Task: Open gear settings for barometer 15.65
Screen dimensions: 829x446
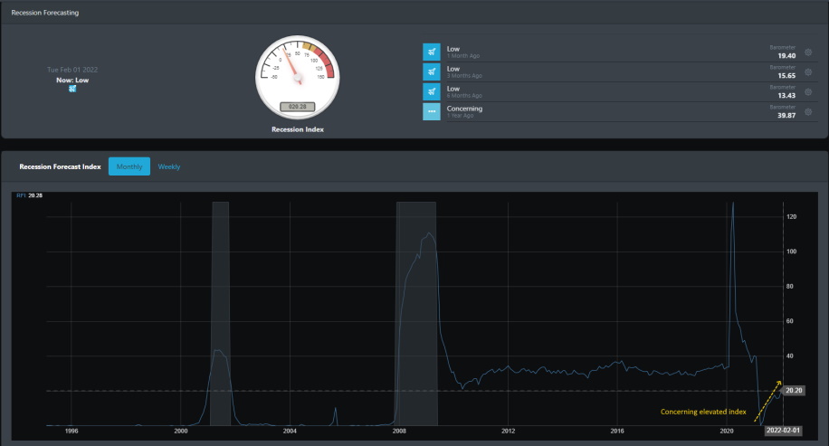Action: point(808,71)
